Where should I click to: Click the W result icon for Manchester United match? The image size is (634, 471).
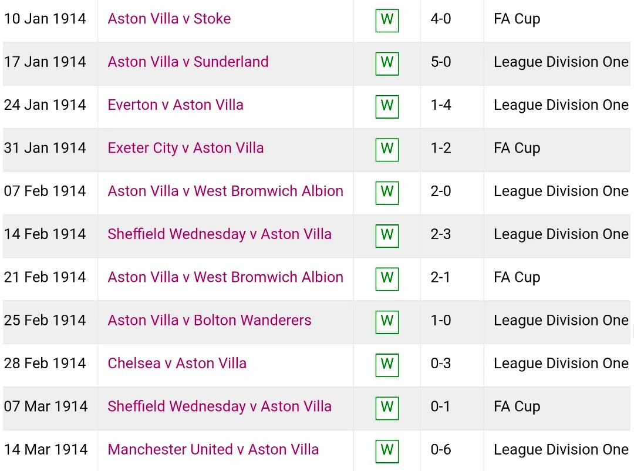click(x=387, y=451)
